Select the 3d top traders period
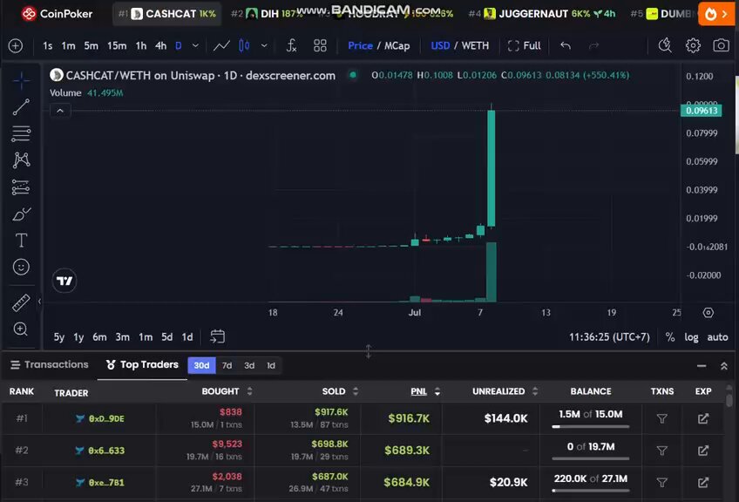739x502 pixels. pyautogui.click(x=249, y=365)
